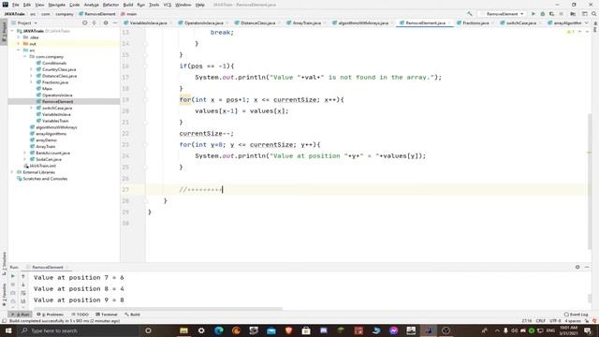Viewport: 599px width, 337px height.
Task: Toggle soft-wrap icon in Run panel
Action: tap(23, 293)
